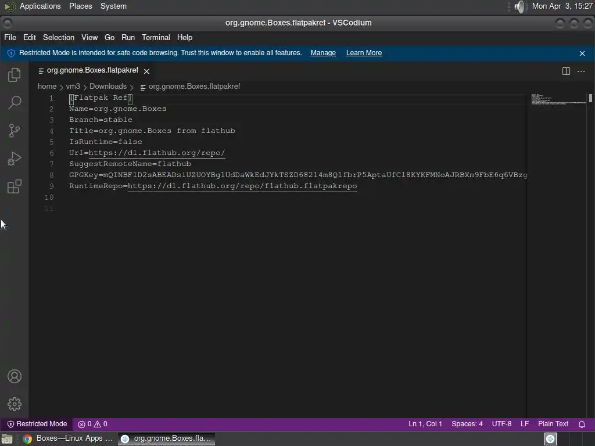595x446 pixels.
Task: Split the editor to the right
Action: tap(566, 71)
